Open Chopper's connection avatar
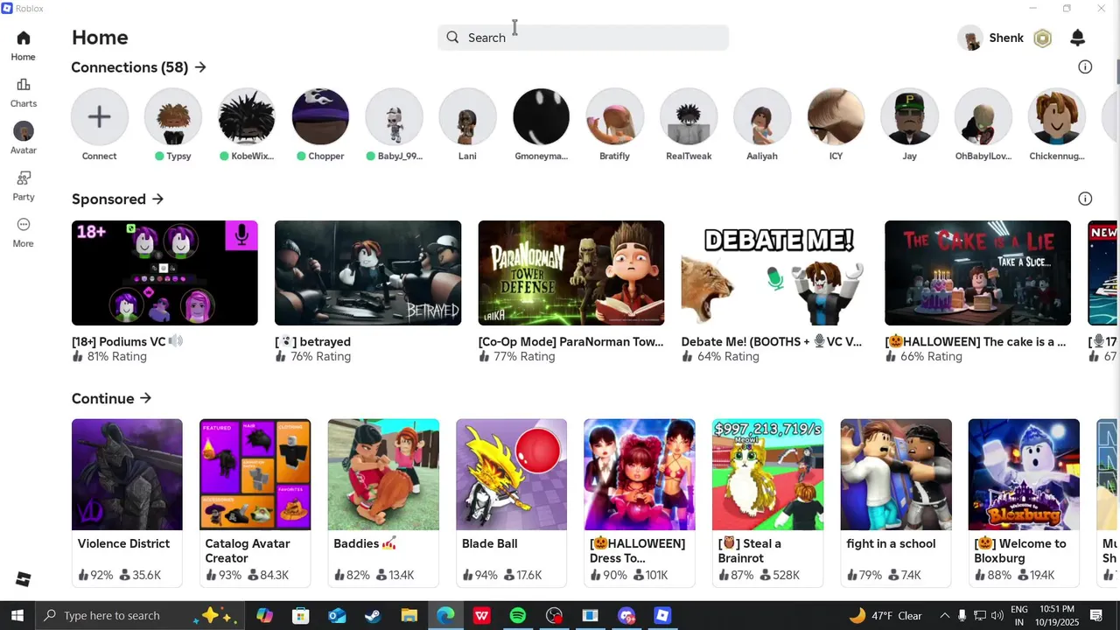Screen dimensions: 1120x630 pos(320,116)
